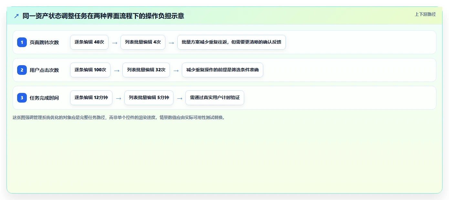Viewport: 449px width, 200px height.
Task: Click the 逐条编辑 100次 chip
Action: pyautogui.click(x=90, y=70)
